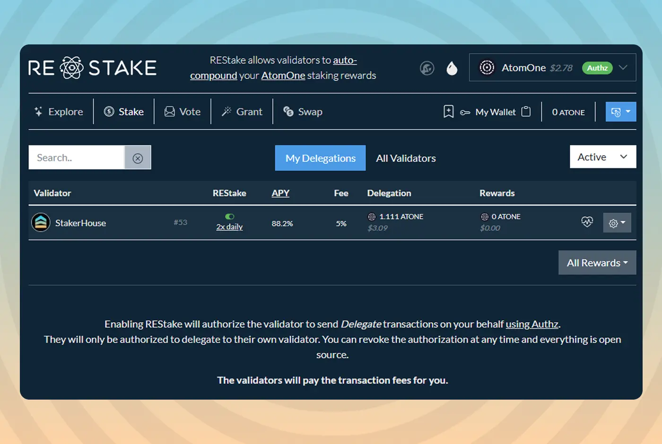
Task: Click the water droplet theme icon
Action: click(x=452, y=68)
